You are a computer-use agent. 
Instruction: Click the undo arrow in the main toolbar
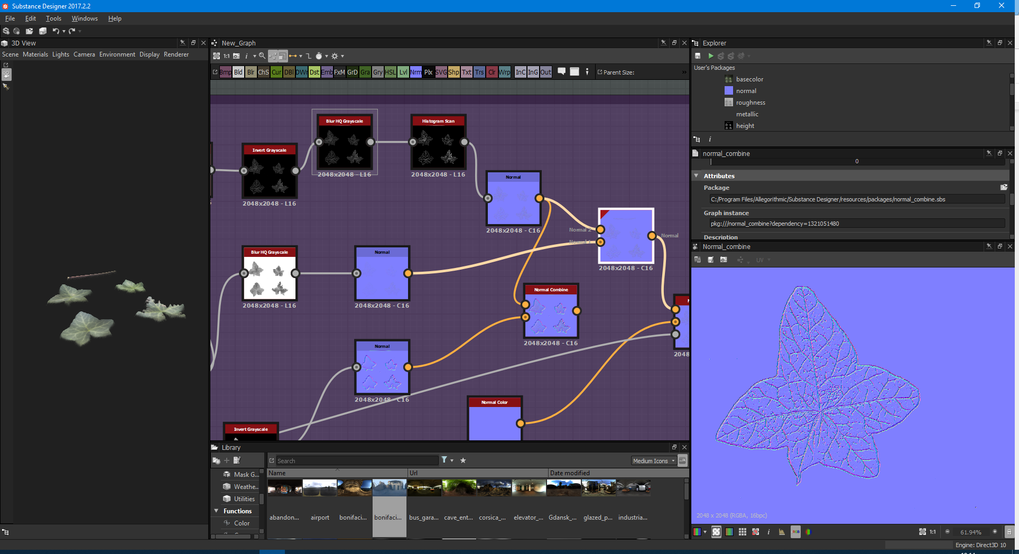[55, 31]
